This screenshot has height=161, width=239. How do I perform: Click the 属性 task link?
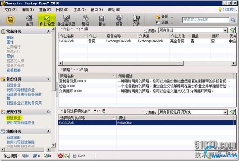pos(10,42)
